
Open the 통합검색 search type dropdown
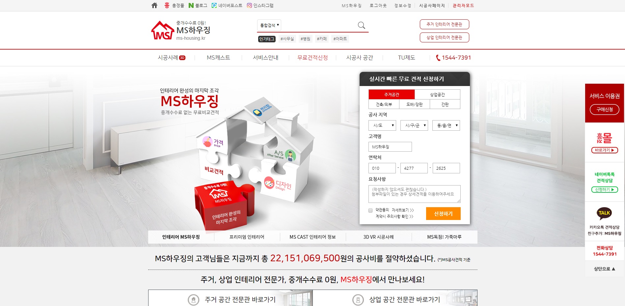[269, 25]
